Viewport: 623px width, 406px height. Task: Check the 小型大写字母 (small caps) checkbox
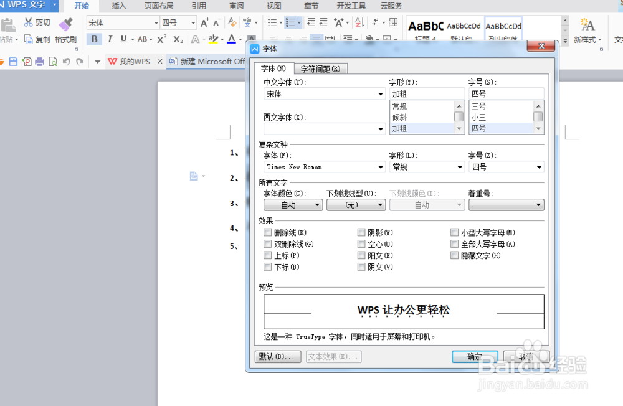point(455,232)
